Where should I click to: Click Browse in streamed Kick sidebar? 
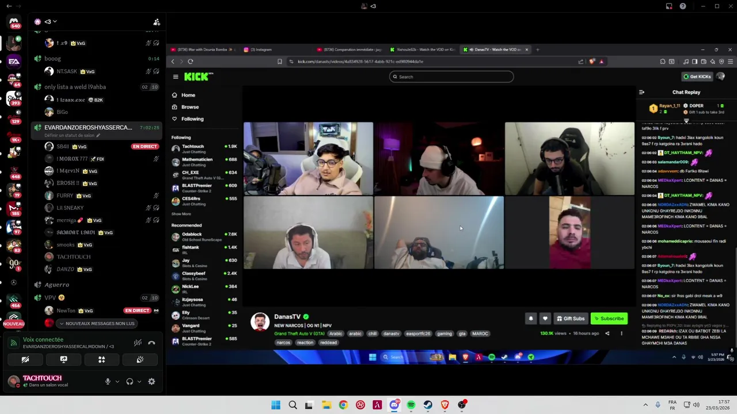(190, 107)
